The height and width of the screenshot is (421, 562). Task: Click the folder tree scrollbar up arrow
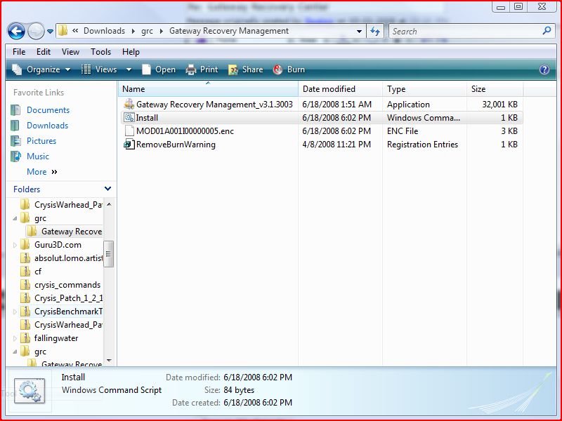(109, 204)
